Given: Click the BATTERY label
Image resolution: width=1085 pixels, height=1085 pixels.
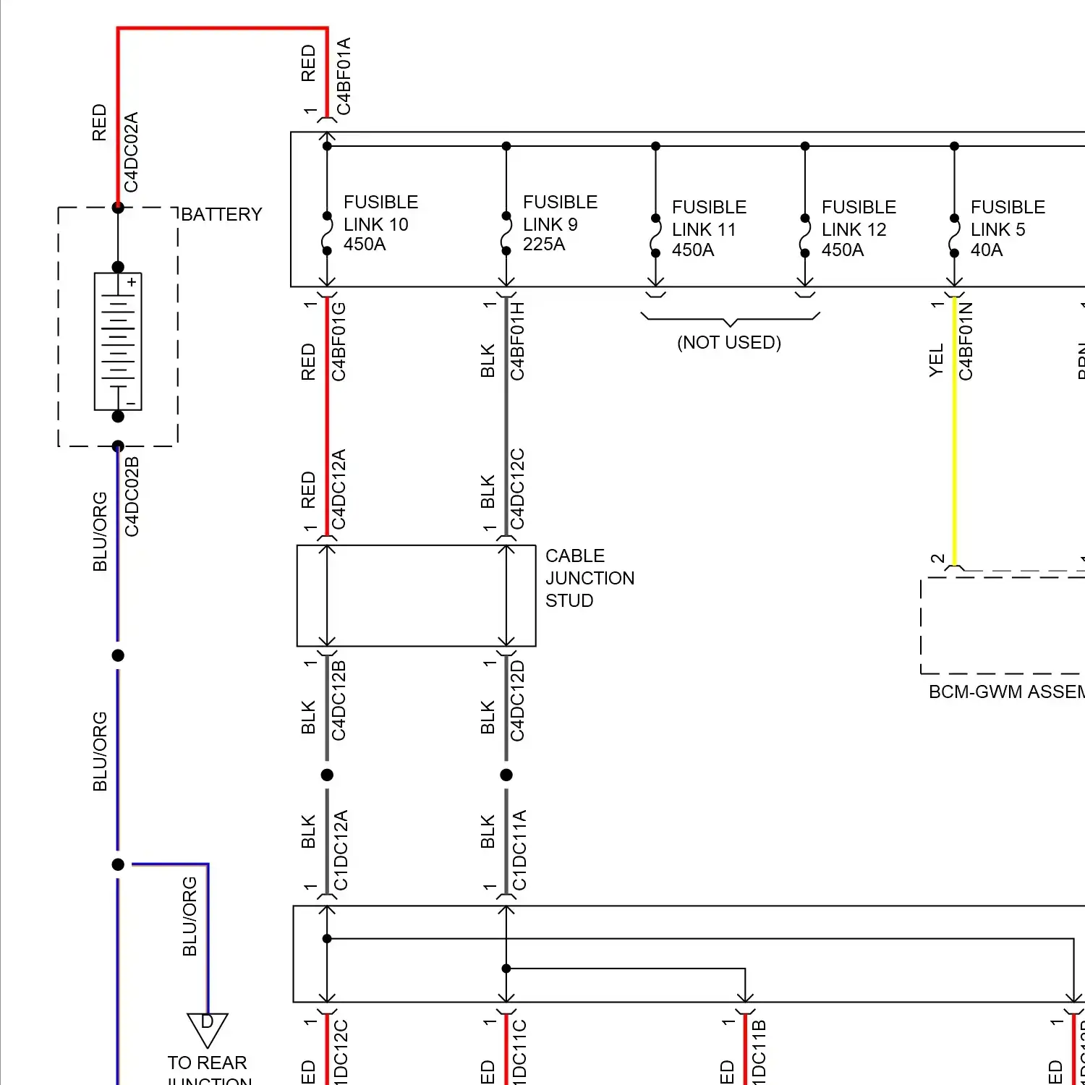Looking at the screenshot, I should click(x=221, y=215).
